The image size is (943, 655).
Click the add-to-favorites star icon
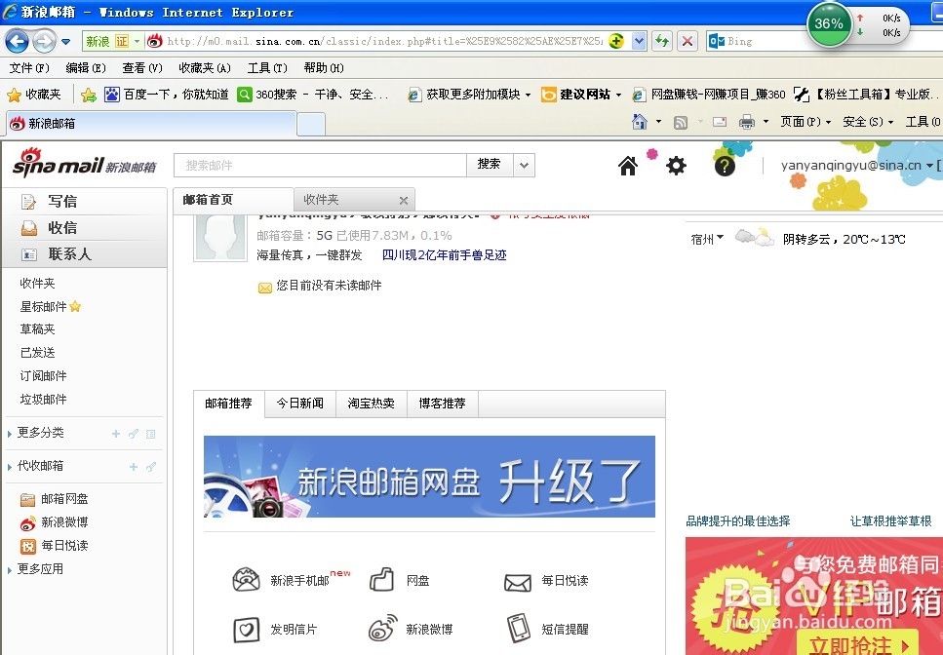point(89,95)
